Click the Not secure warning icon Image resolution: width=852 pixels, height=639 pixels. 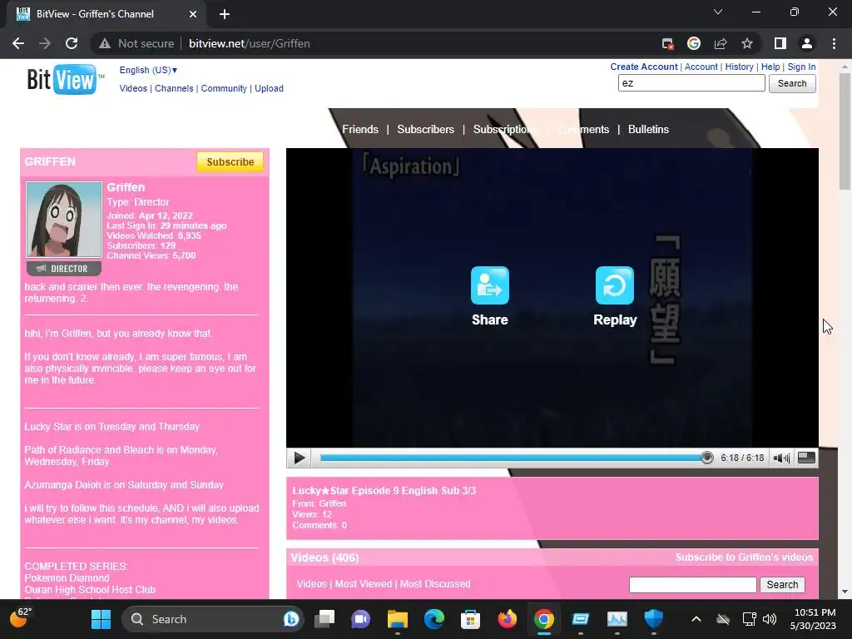(105, 43)
